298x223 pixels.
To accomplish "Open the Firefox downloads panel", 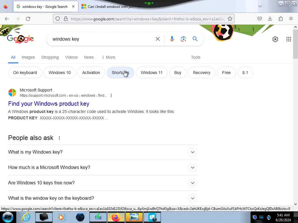I will coord(270,19).
